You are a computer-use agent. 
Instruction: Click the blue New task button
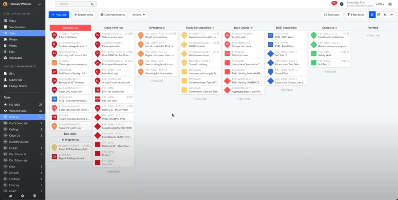click(x=59, y=15)
